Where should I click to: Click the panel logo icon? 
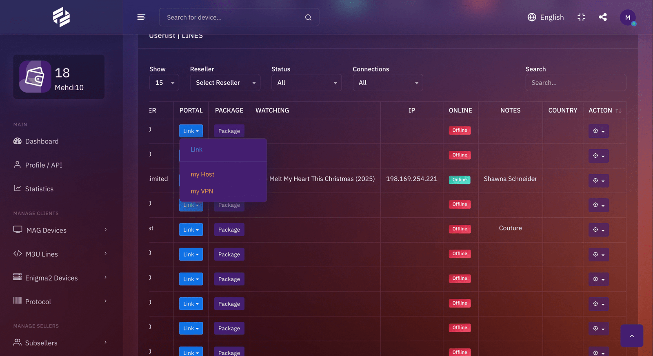(61, 17)
